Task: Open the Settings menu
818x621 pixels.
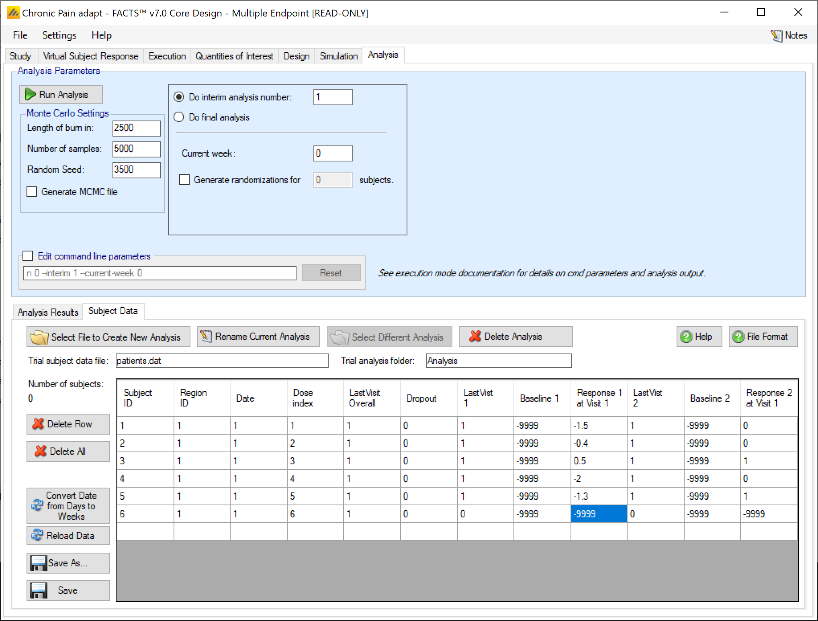Action: point(59,35)
